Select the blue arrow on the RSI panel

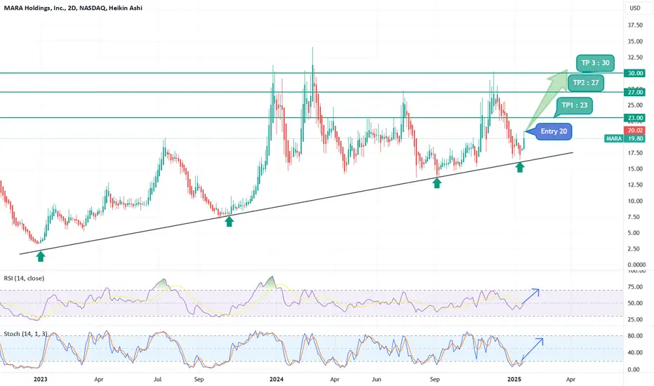coord(530,296)
